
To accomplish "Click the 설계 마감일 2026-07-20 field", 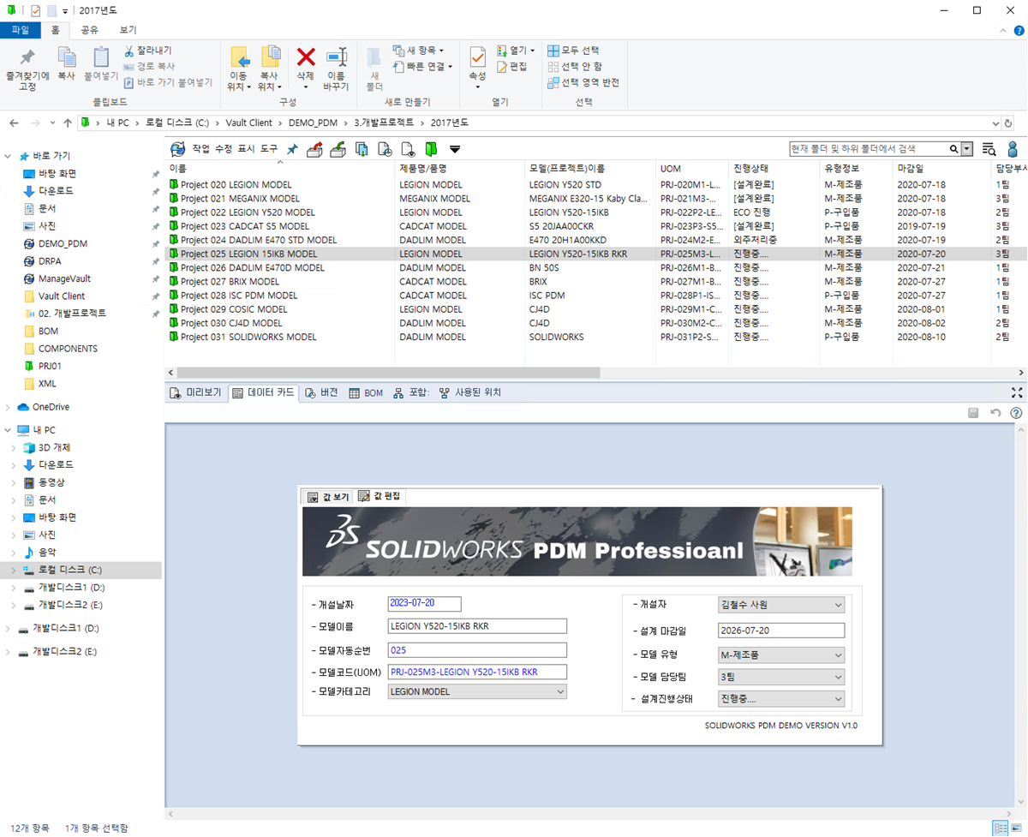I will [x=781, y=631].
